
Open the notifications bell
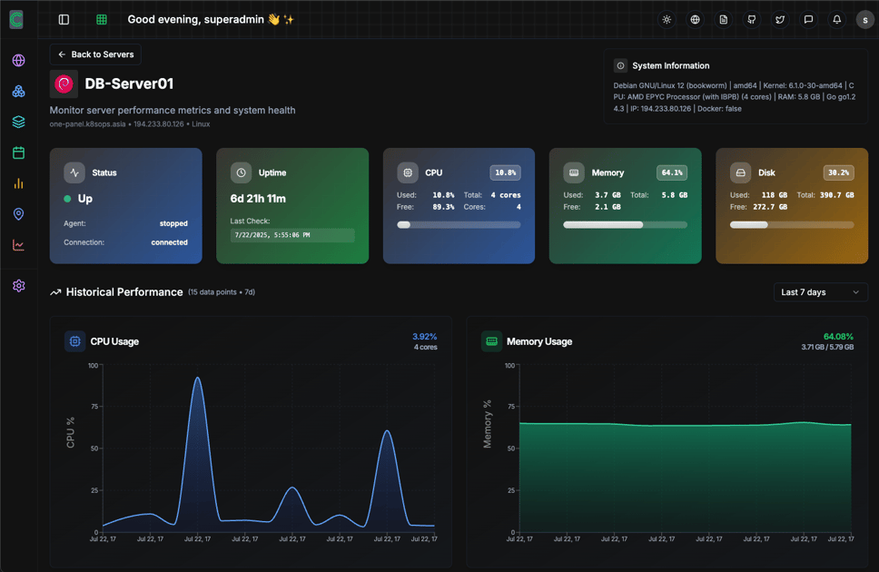point(837,20)
